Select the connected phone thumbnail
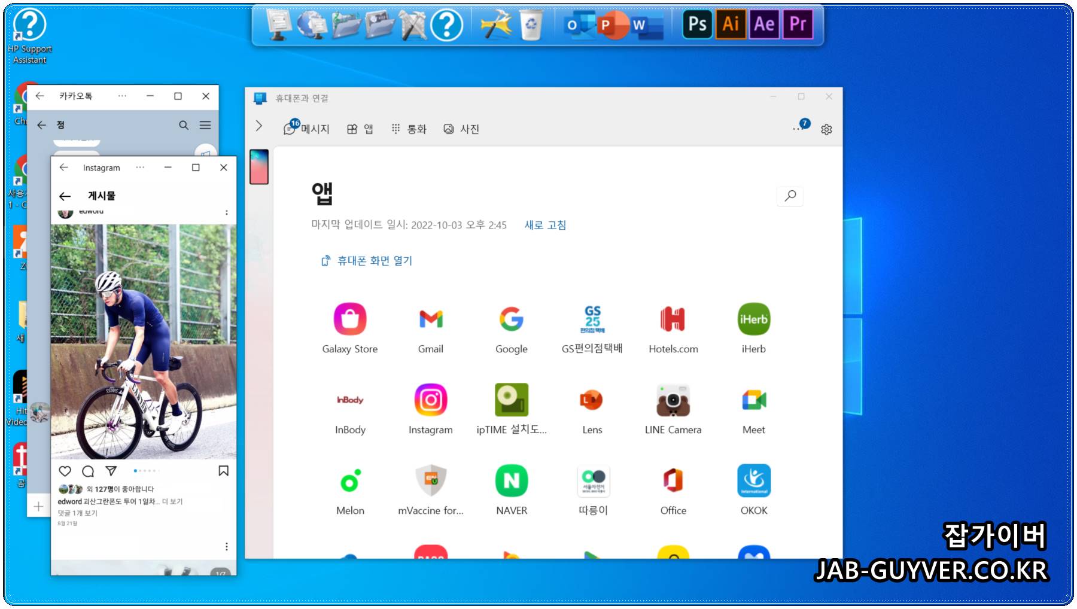The image size is (1077, 609). [x=259, y=167]
